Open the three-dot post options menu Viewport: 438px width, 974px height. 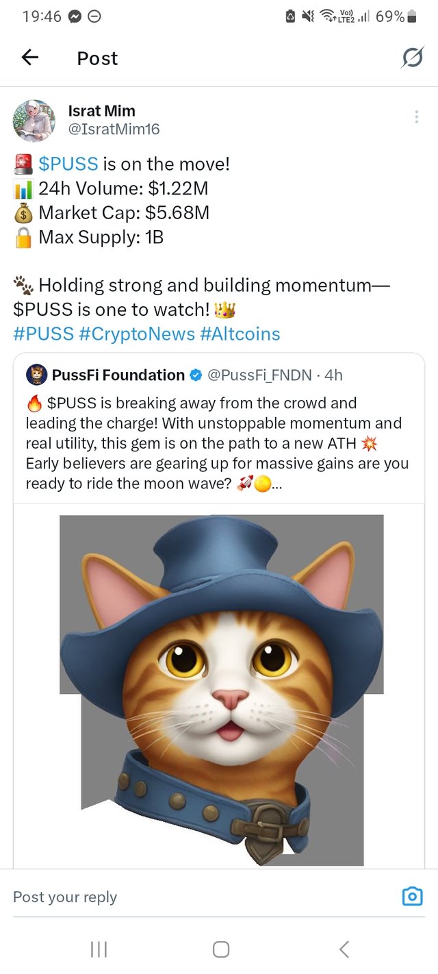[x=416, y=117]
